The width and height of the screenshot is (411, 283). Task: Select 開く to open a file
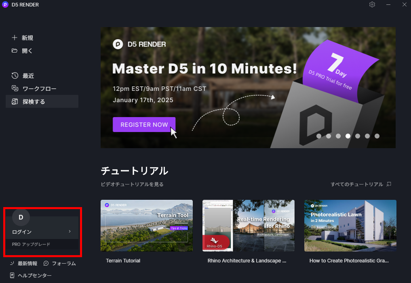pos(27,51)
